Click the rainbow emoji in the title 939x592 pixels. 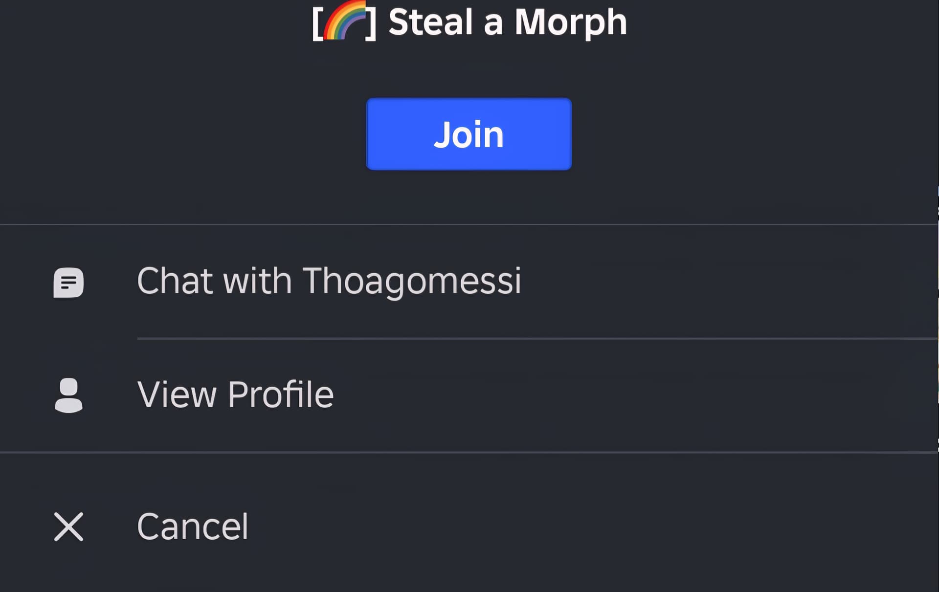[x=345, y=21]
